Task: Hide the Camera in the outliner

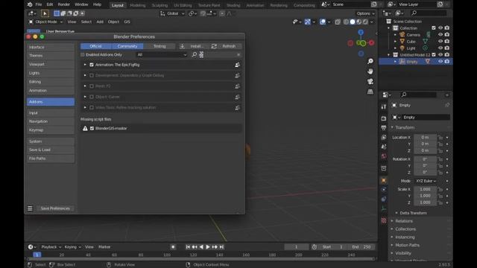Action: (x=440, y=35)
